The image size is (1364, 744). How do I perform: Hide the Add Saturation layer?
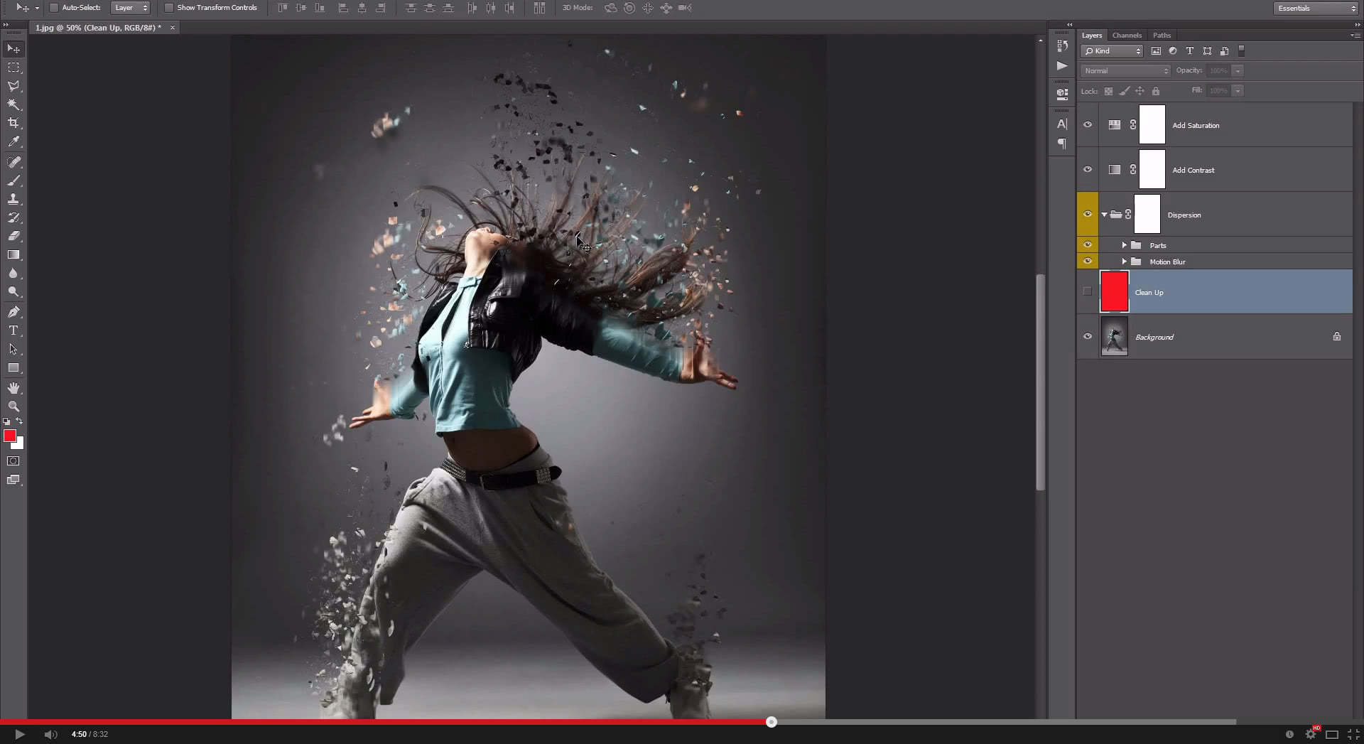pos(1088,125)
